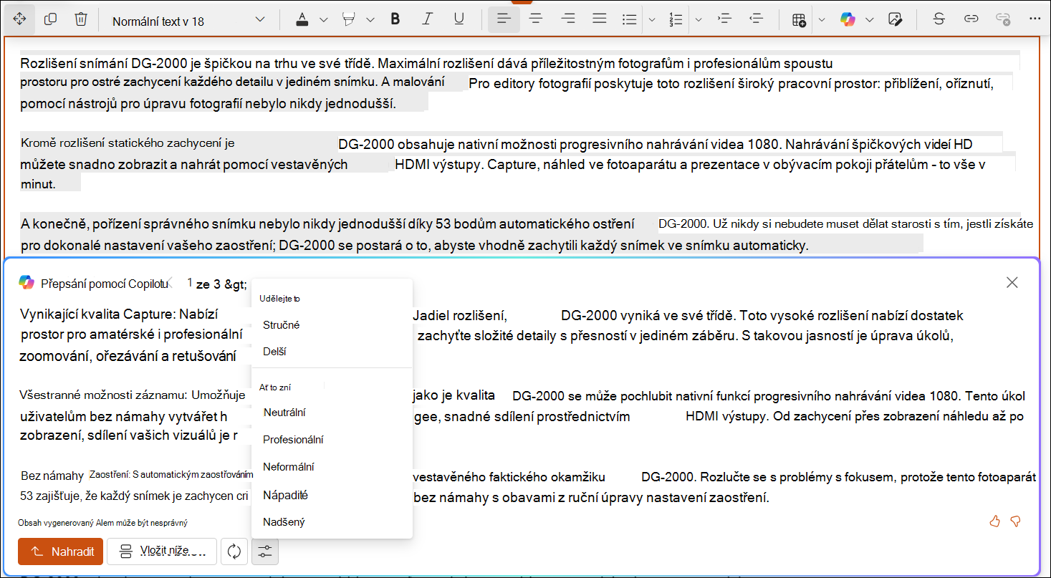Regenerate the Copilot rewrite
Screen dimensions: 1051x578
[x=234, y=551]
